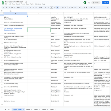Open the Arial font dropdown

[43, 7]
